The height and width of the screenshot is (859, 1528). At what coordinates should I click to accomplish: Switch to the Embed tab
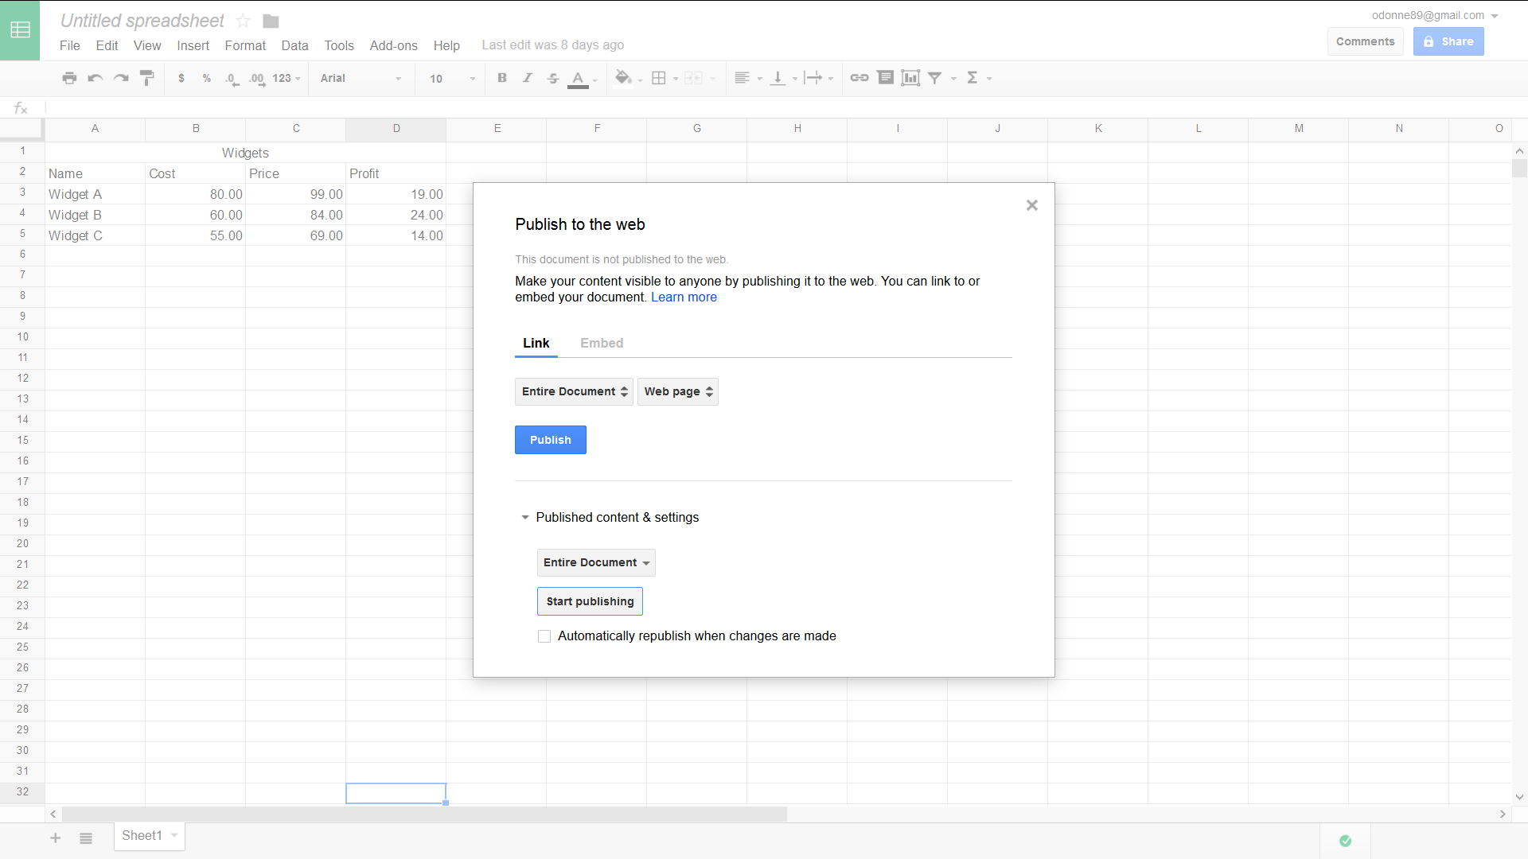[x=602, y=344]
